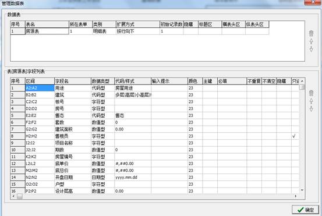Click the 颜色 column header
Image resolution: width=322 pixels, height=216 pixels.
pos(195,81)
